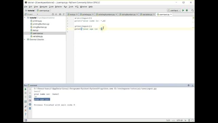Click the scroll from source target icon
218x123 pixels.
click(53, 14)
